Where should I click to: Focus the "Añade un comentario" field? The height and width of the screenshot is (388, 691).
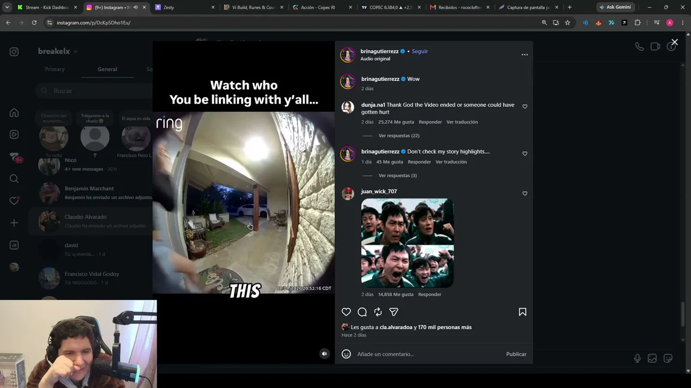[x=429, y=354]
